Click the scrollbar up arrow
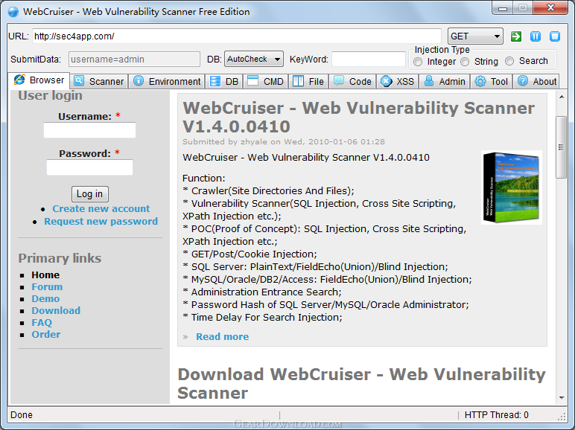575x430 pixels. click(x=562, y=97)
